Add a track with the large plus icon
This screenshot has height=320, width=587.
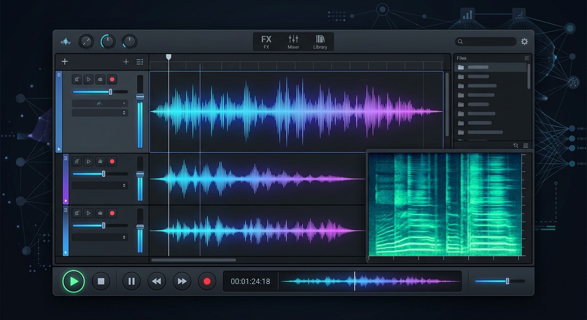pos(65,62)
